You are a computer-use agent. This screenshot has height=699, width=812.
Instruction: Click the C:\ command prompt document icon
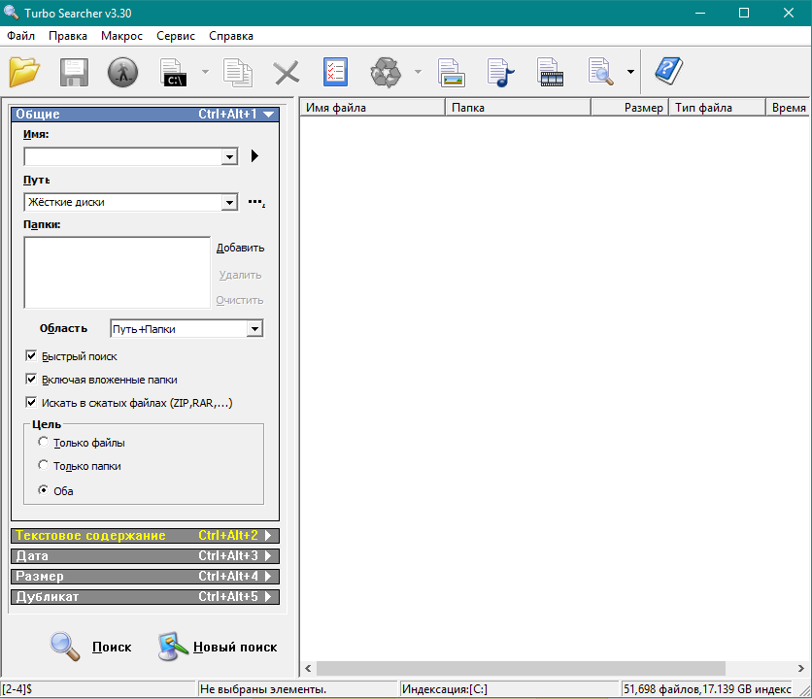174,72
